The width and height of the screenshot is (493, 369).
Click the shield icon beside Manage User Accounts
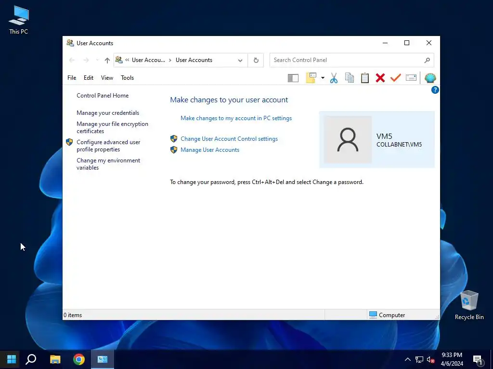[x=173, y=150]
